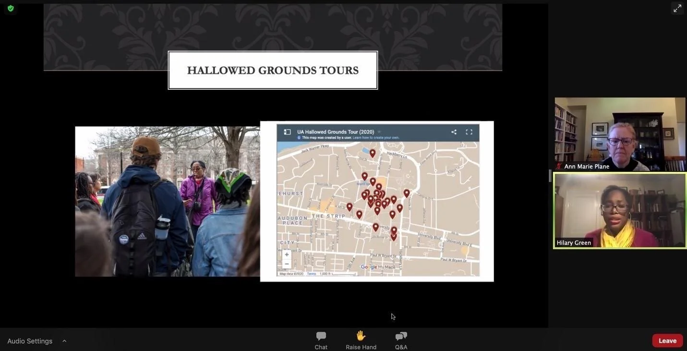
Task: Select Ann Marie Plane's video thumbnail
Action: pyautogui.click(x=620, y=134)
